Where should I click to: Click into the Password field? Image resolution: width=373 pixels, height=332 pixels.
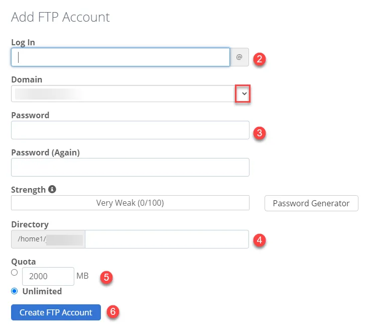pos(130,130)
